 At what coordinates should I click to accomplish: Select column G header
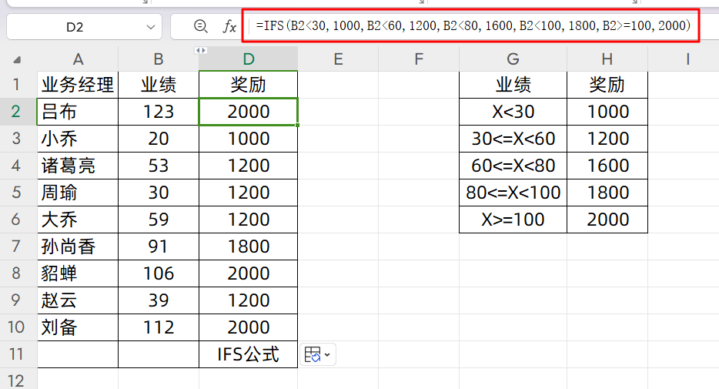(513, 59)
